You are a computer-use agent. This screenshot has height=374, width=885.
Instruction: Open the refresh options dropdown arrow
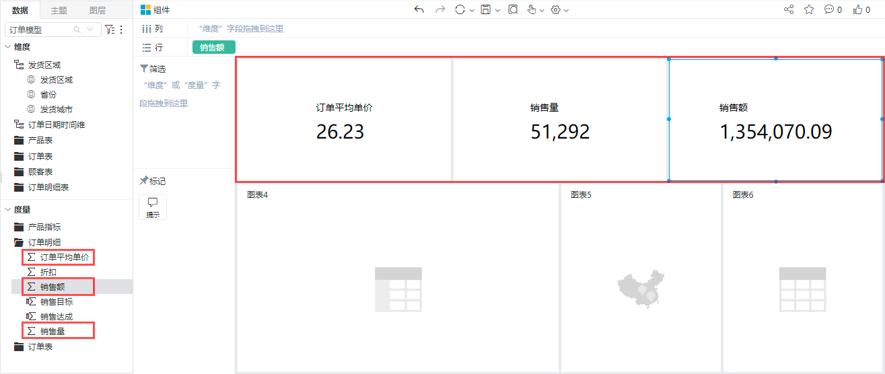[472, 10]
